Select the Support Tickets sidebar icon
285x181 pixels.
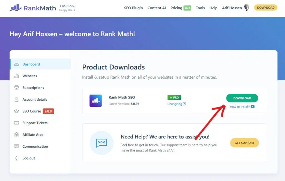click(17, 123)
